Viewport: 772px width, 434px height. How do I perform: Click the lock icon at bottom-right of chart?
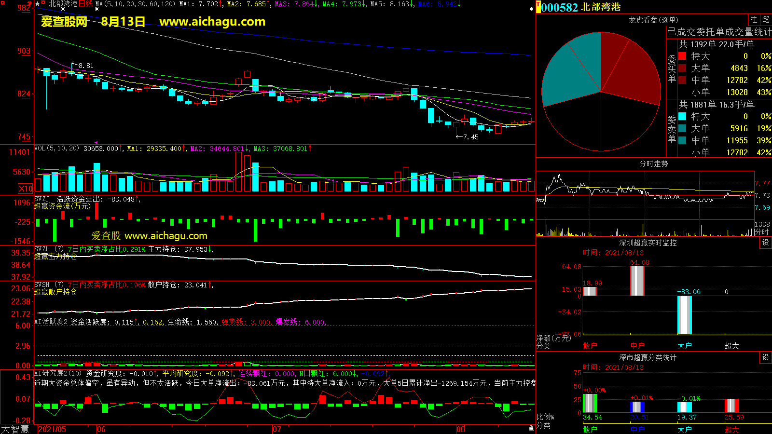531,428
